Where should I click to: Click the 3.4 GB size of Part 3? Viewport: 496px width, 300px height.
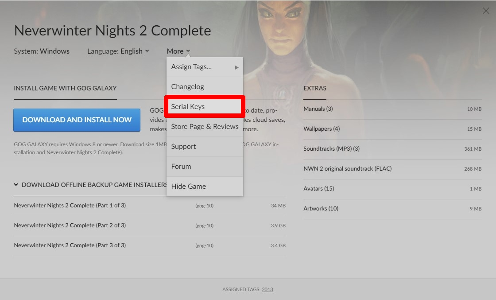point(278,245)
